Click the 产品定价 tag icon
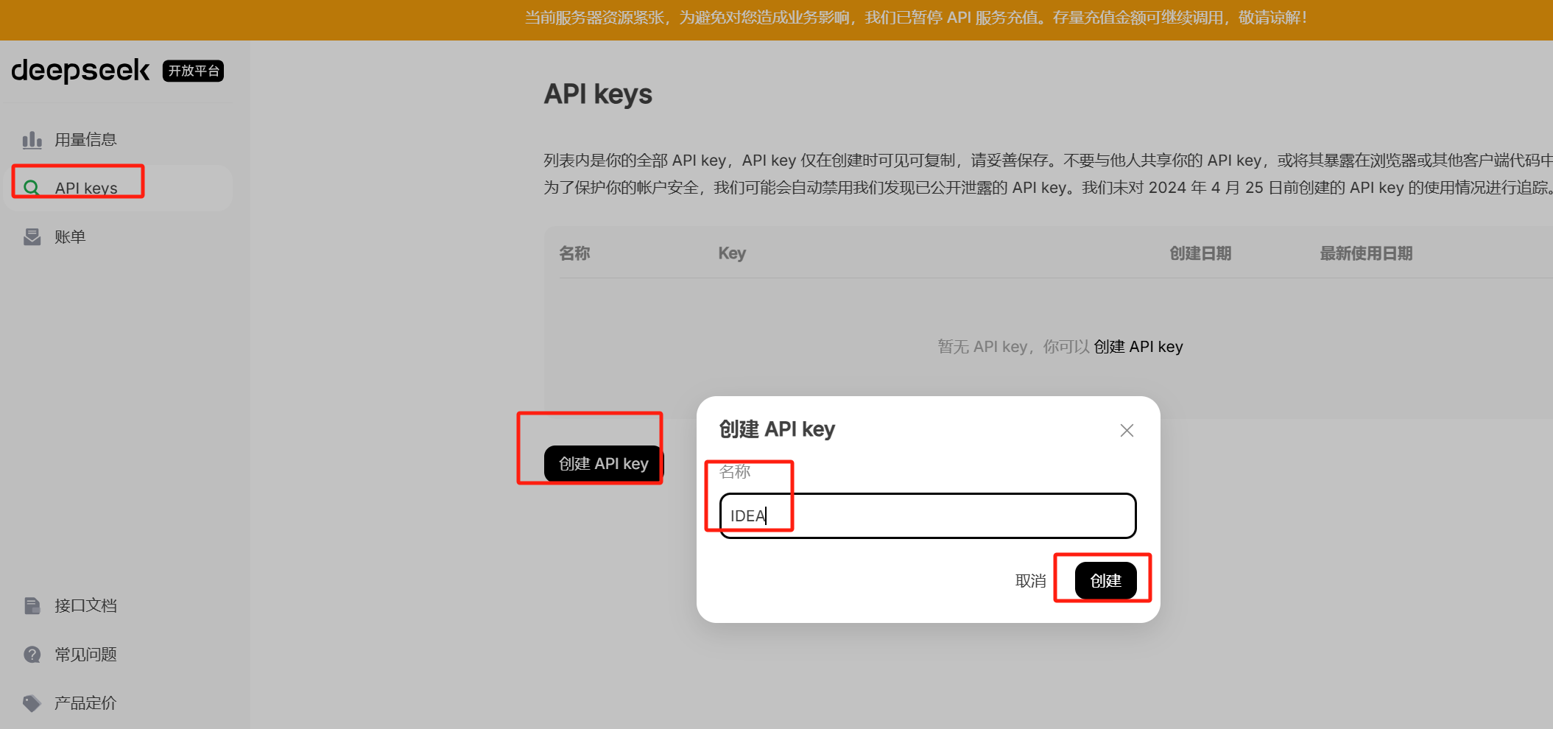Viewport: 1553px width, 729px height. pos(32,702)
